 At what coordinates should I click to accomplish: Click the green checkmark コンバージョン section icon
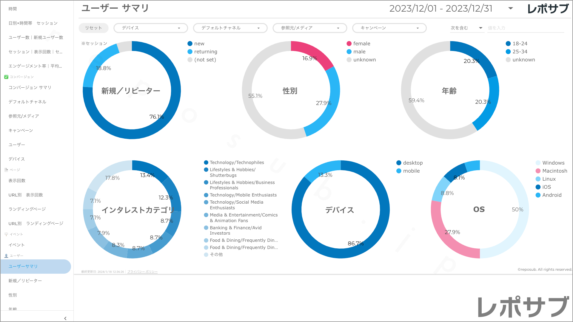6,77
